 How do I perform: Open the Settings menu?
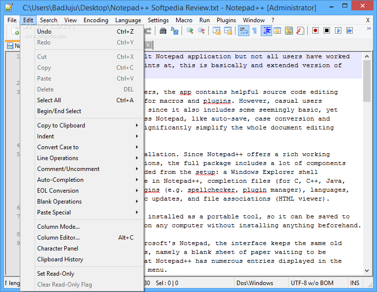tap(158, 20)
